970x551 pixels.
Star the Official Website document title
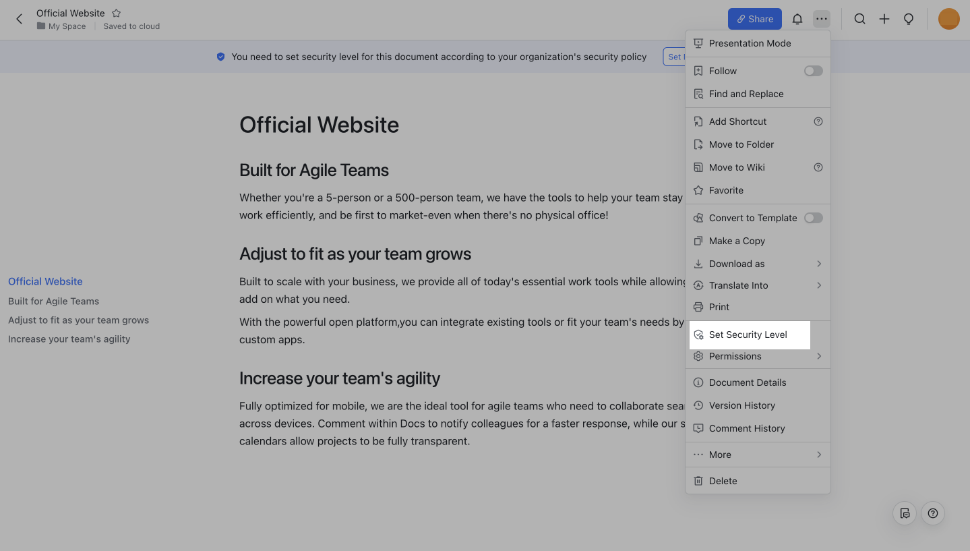(x=116, y=13)
